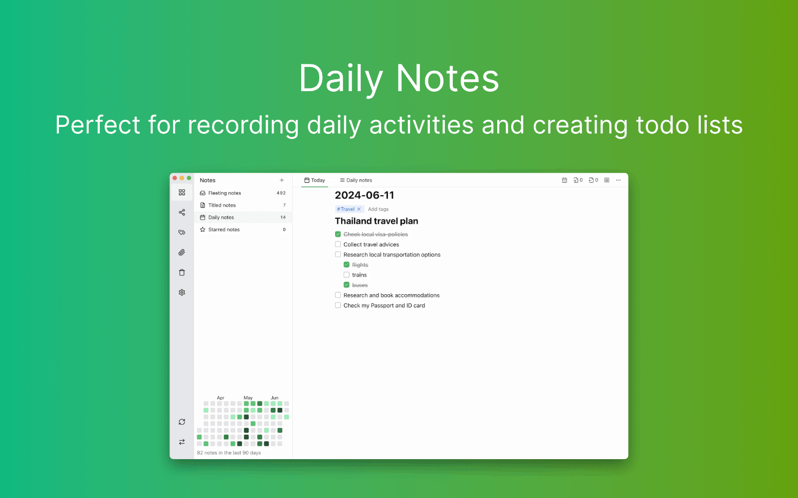This screenshot has height=498, width=798.
Task: Open the tags icon in sidebar
Action: point(182,232)
